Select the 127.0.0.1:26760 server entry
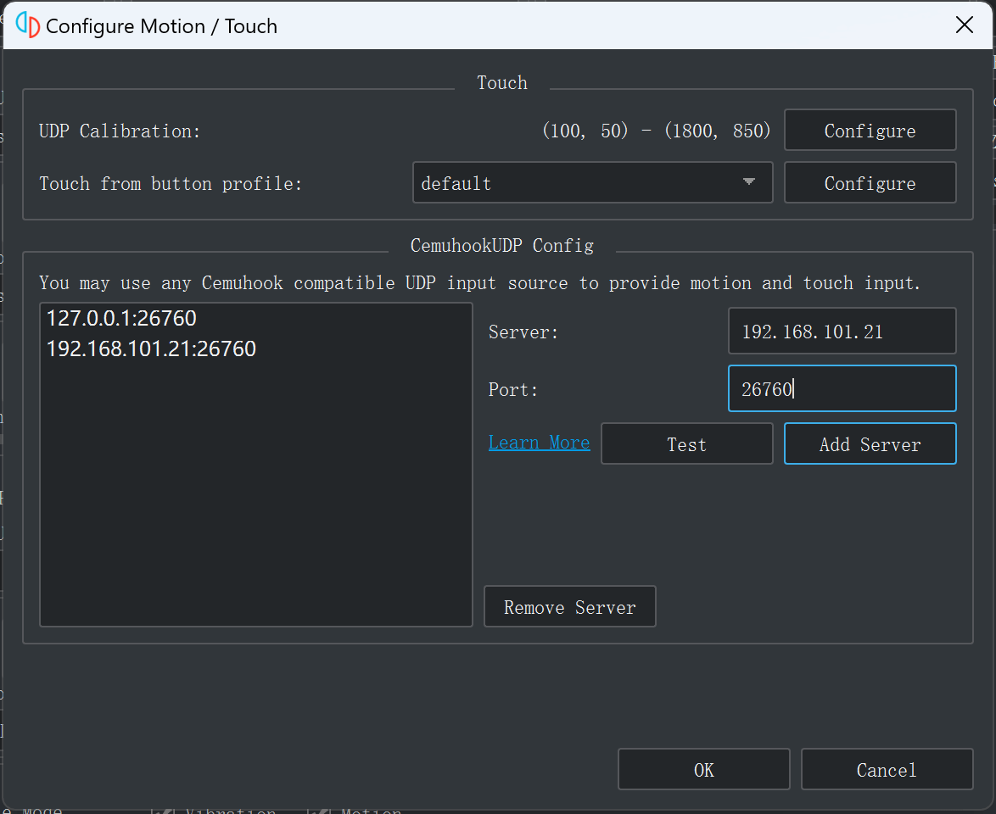This screenshot has height=814, width=996. (121, 319)
